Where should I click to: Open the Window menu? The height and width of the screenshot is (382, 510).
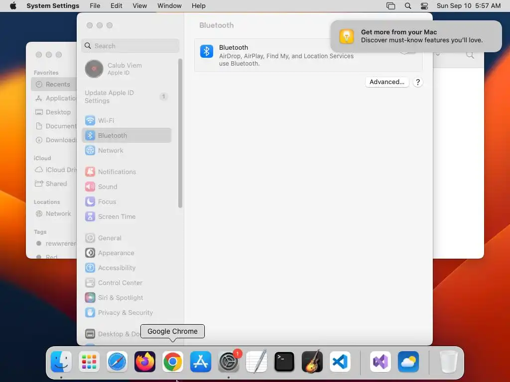tap(169, 6)
